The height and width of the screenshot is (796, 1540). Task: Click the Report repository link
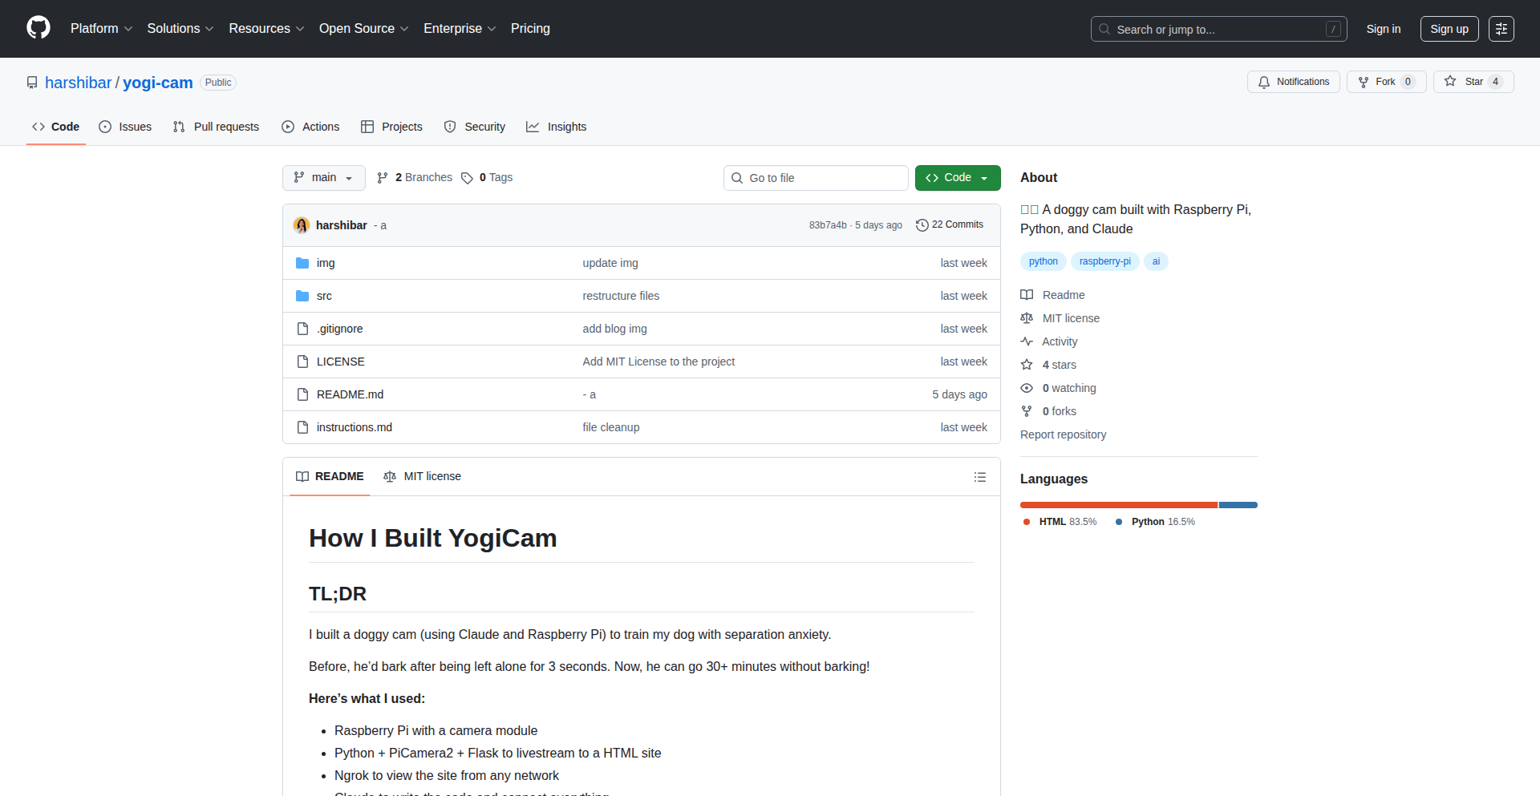pyautogui.click(x=1063, y=434)
